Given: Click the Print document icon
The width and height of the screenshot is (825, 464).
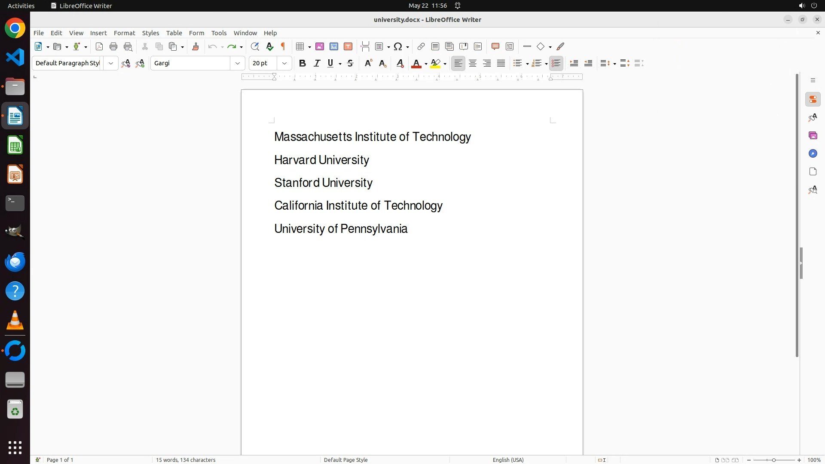Looking at the screenshot, I should (113, 47).
